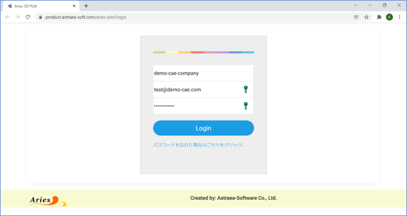Image resolution: width=407 pixels, height=216 pixels.
Task: Click the Login button
Action: pyautogui.click(x=203, y=128)
